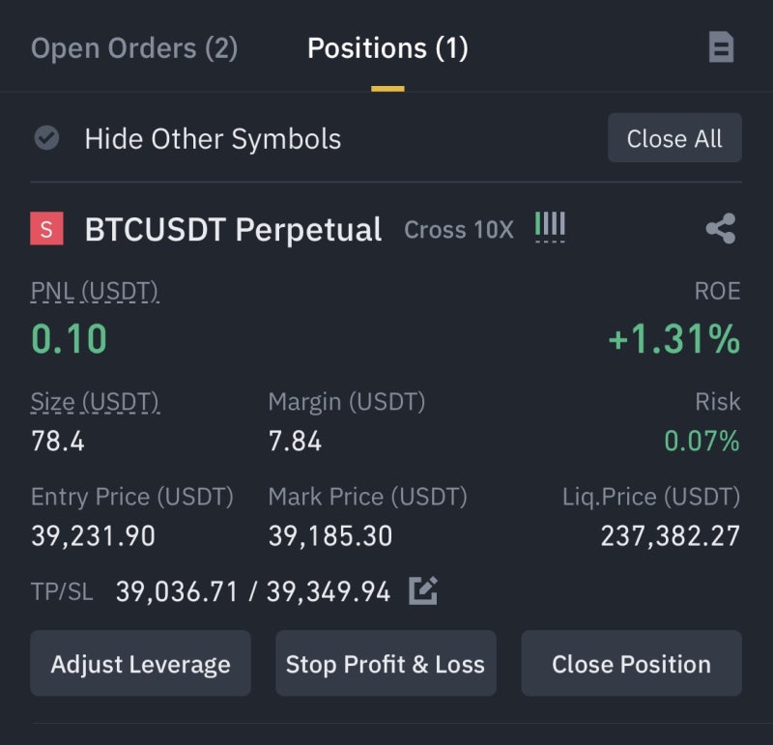Tap the ADL indicator bars

[x=550, y=227]
